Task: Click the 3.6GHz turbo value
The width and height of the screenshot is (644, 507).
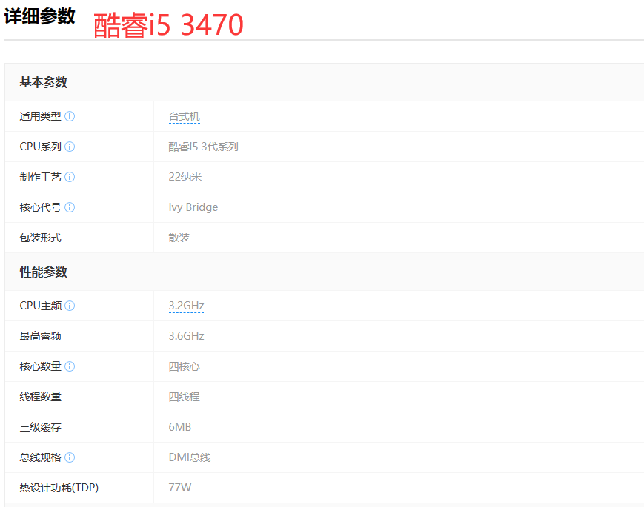Action: [x=187, y=336]
